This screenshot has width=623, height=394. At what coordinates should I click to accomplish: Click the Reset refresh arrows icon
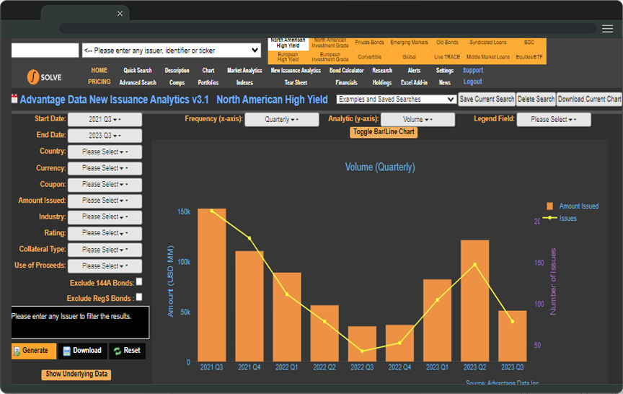(x=118, y=351)
